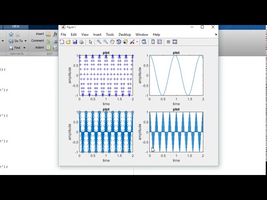Choose the Brush data tool

(x=132, y=42)
